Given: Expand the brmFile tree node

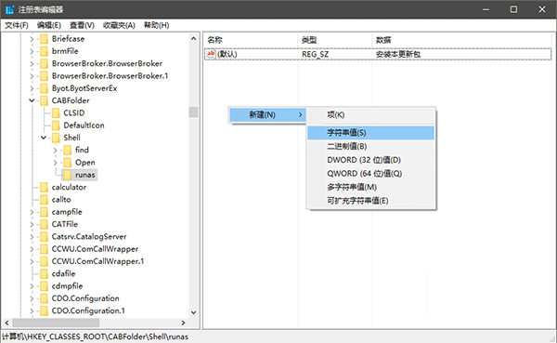Looking at the screenshot, I should [32, 52].
